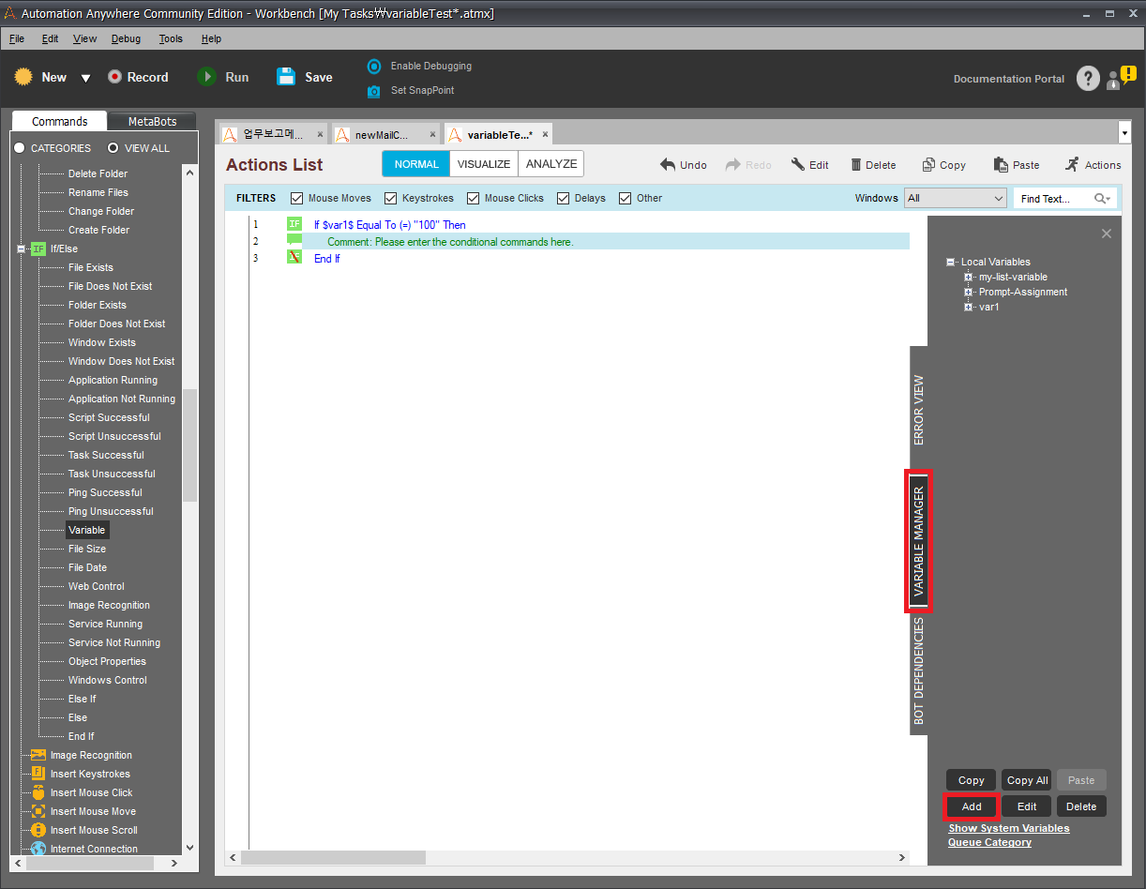The height and width of the screenshot is (889, 1146).
Task: Click the Paste clipboard icon
Action: 1001,165
